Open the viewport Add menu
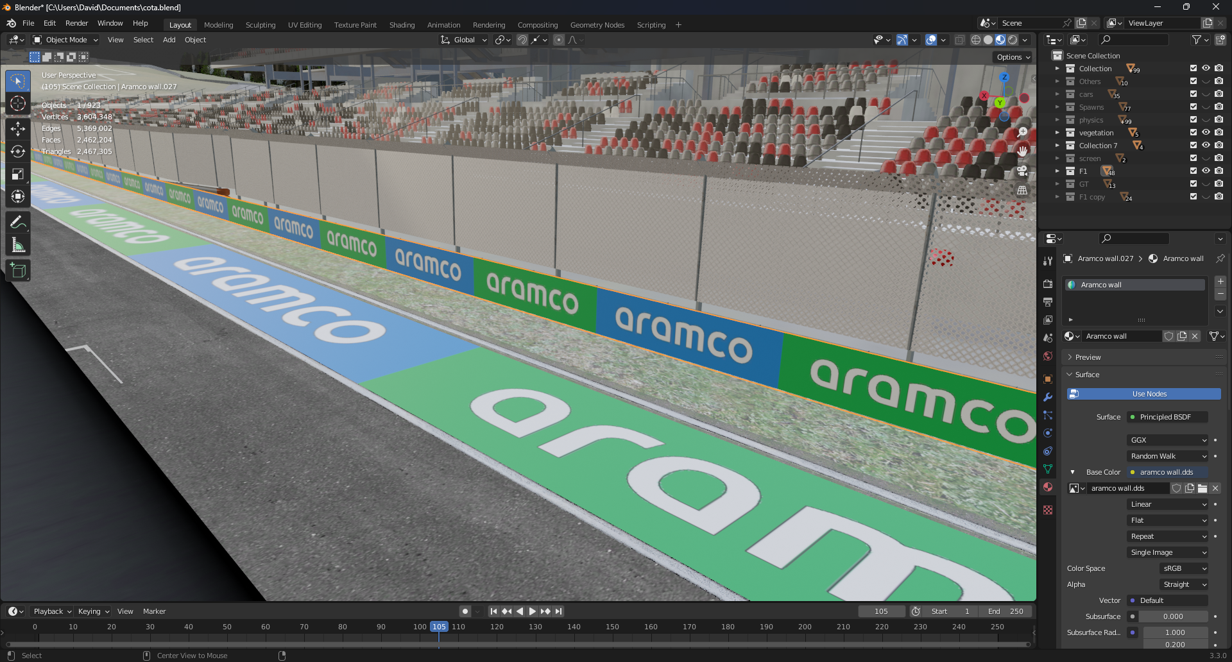Viewport: 1232px width, 662px height. [x=169, y=40]
